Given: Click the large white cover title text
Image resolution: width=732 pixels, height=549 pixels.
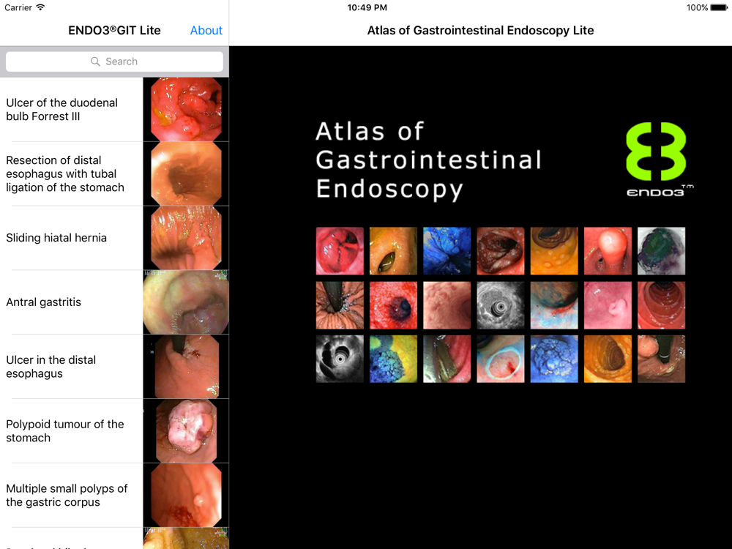Looking at the screenshot, I should tap(428, 160).
